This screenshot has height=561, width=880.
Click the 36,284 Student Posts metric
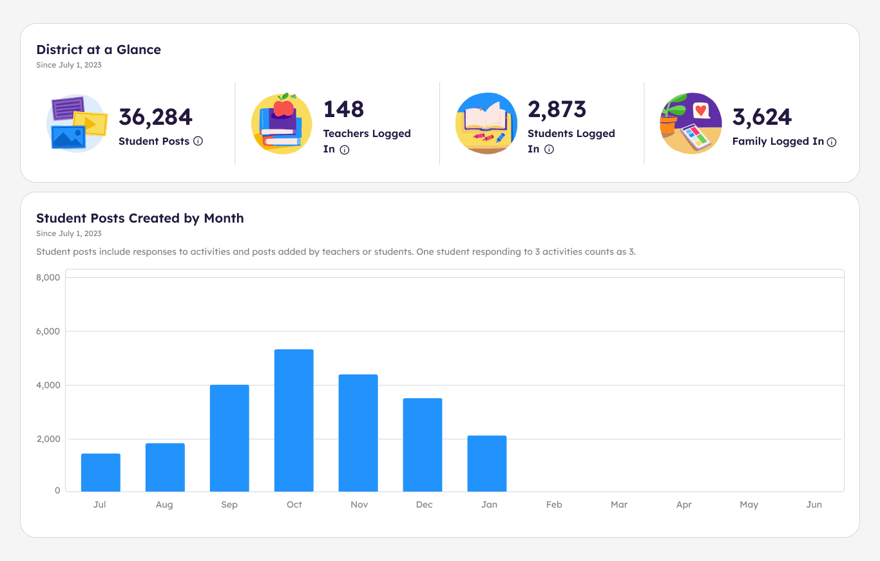(155, 117)
